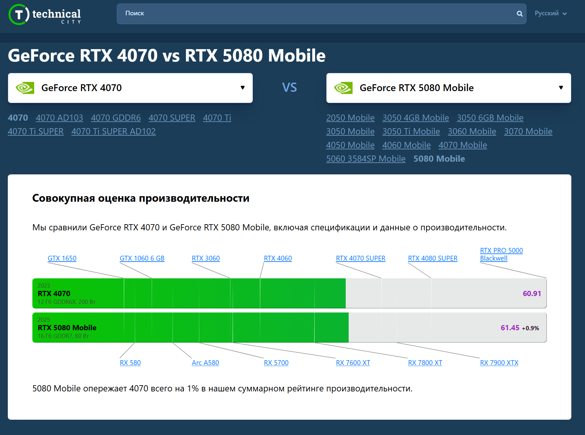Select the 4070 Mobile variant link
Viewport: 585px width, 435px height.
[463, 145]
